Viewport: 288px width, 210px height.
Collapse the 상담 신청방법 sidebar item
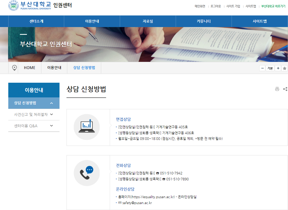[51, 103]
